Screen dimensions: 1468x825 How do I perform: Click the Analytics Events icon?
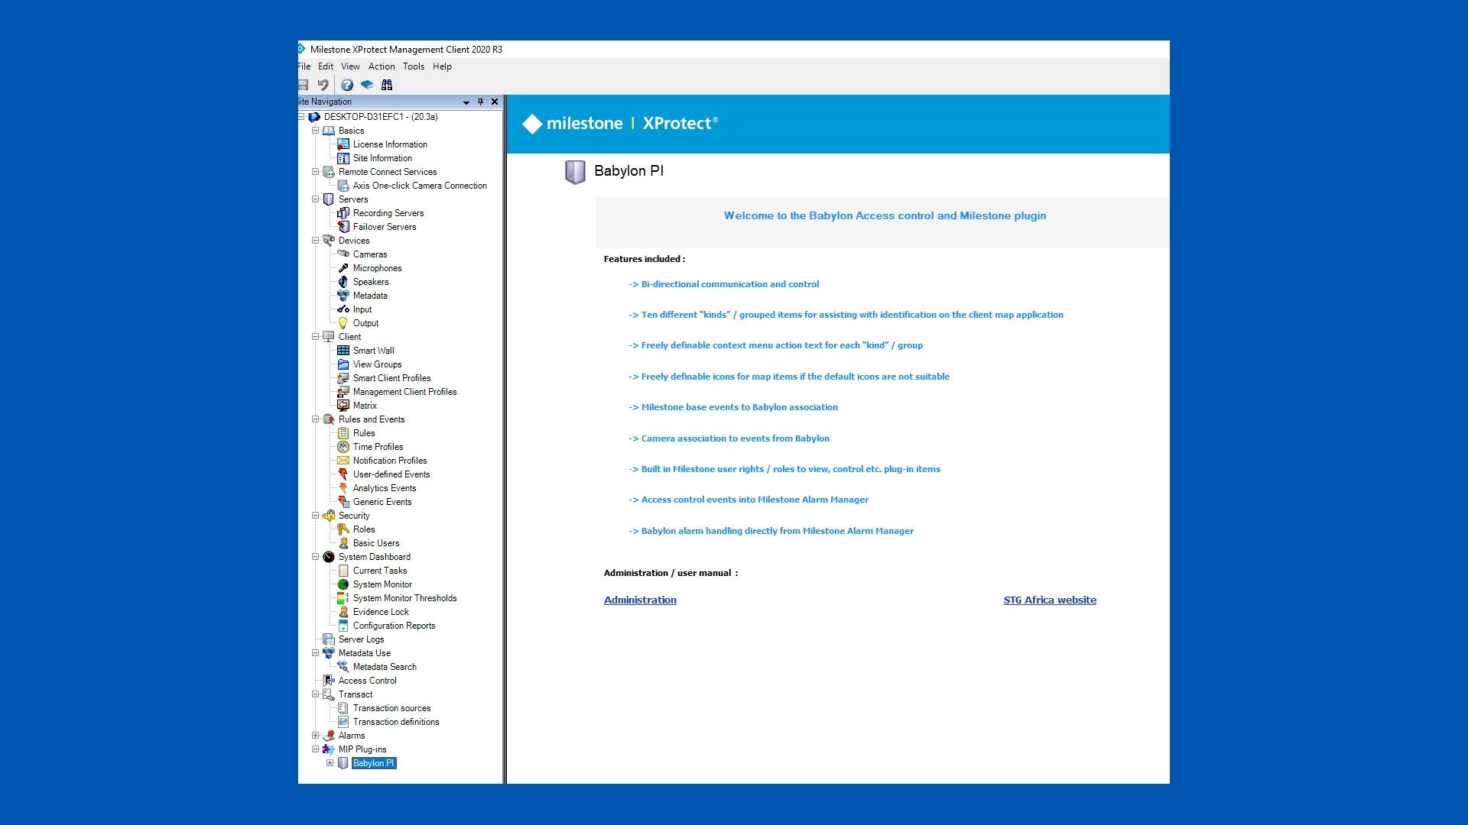tap(343, 488)
